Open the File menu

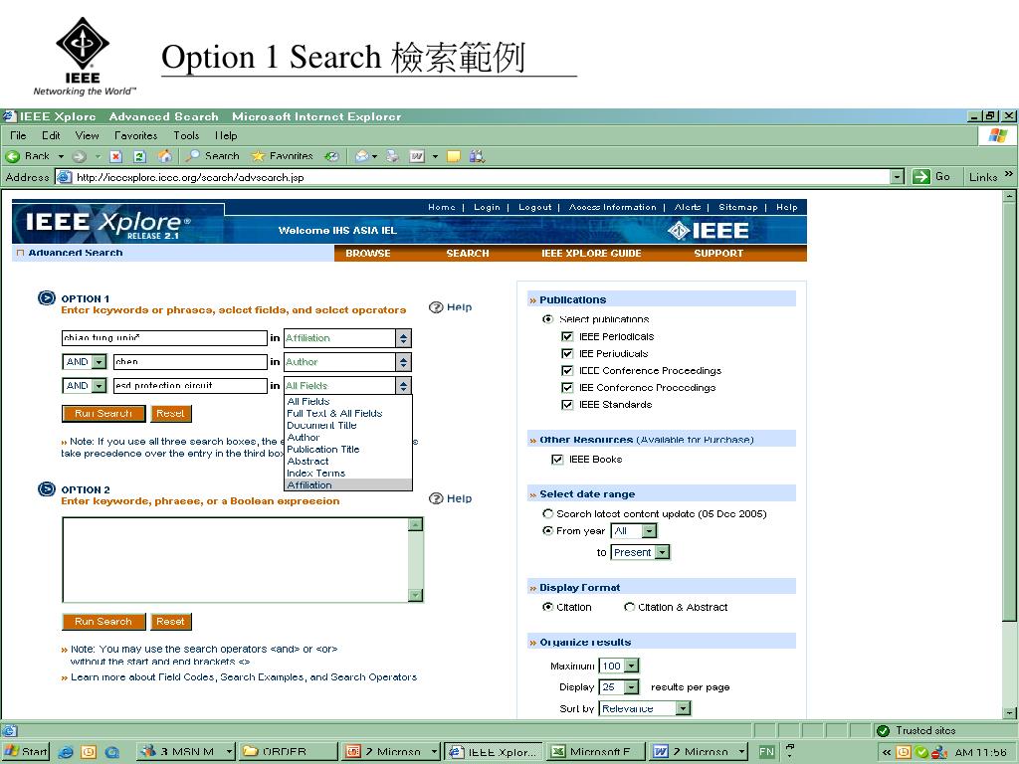click(18, 135)
